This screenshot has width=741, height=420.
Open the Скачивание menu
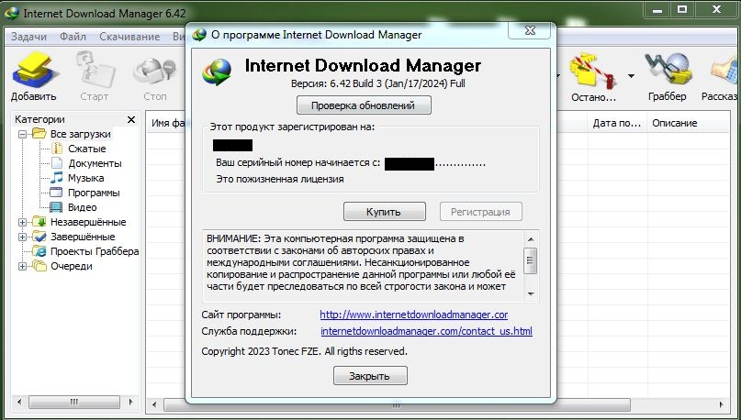pos(129,37)
